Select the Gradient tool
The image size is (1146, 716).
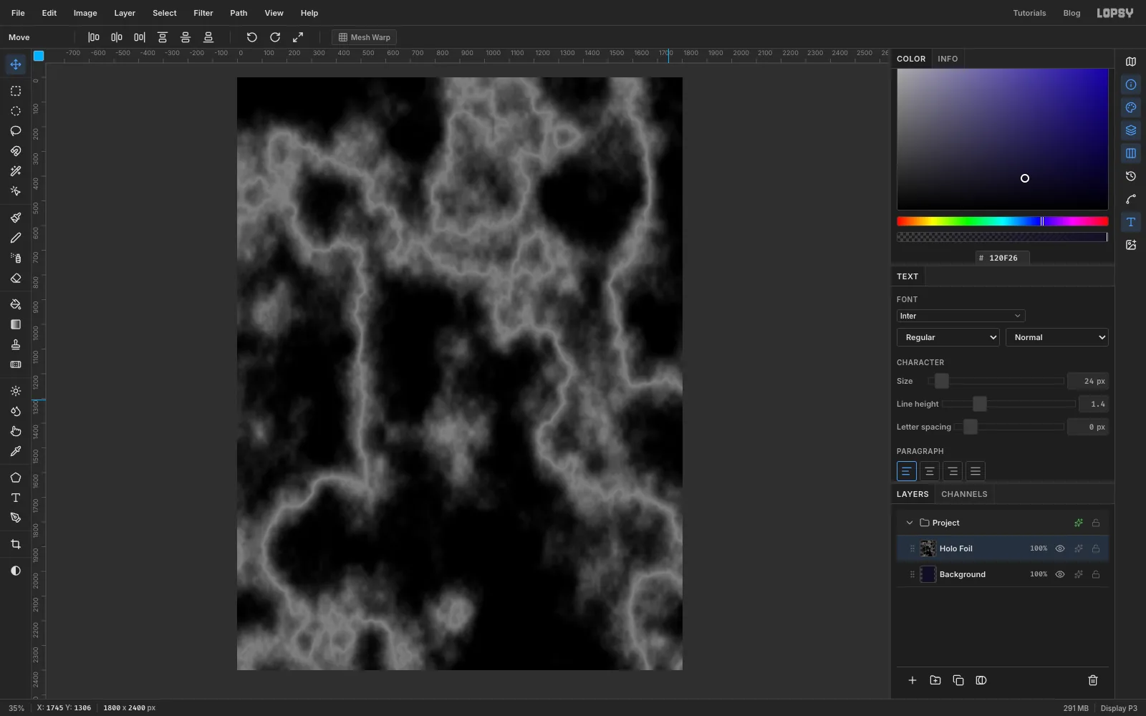pyautogui.click(x=16, y=324)
